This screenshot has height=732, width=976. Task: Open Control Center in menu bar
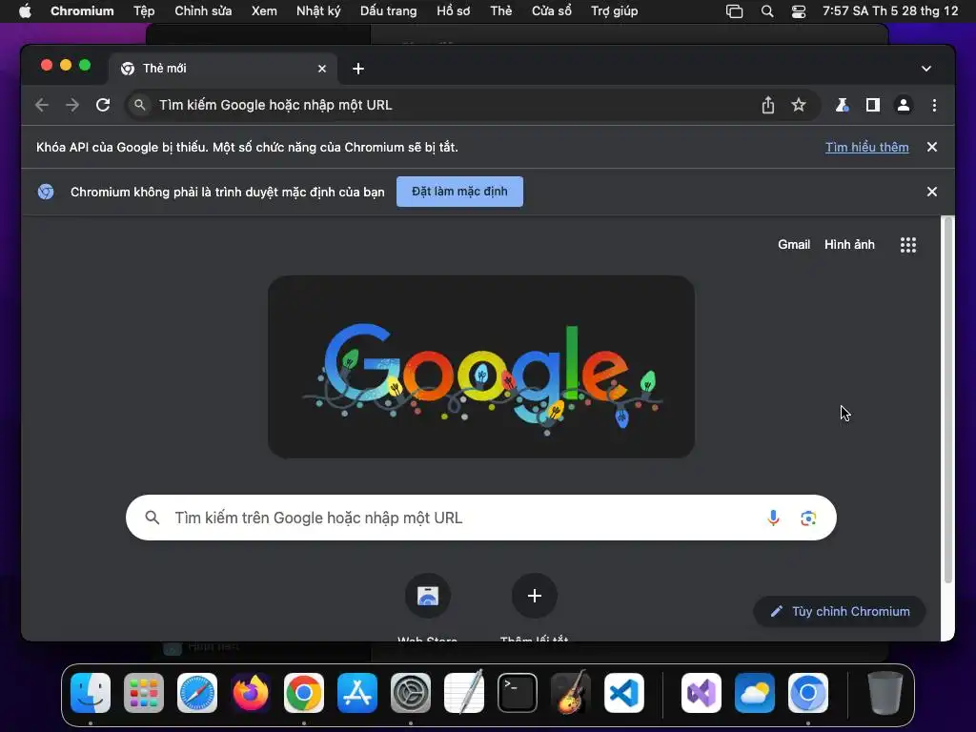[799, 11]
